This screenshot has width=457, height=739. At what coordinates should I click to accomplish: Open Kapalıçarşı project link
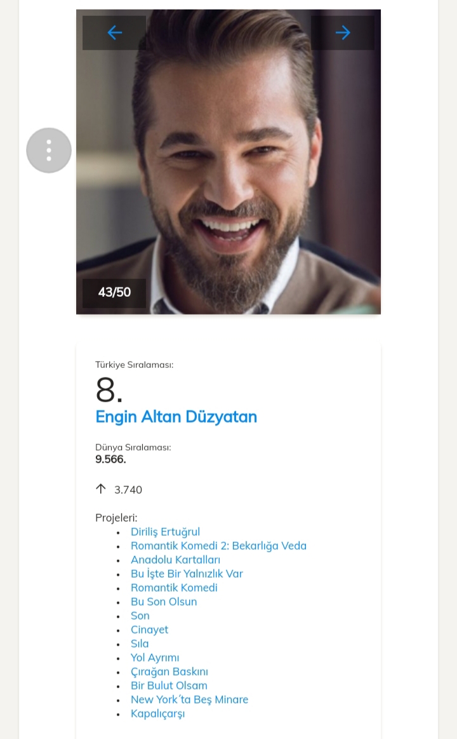tap(157, 714)
